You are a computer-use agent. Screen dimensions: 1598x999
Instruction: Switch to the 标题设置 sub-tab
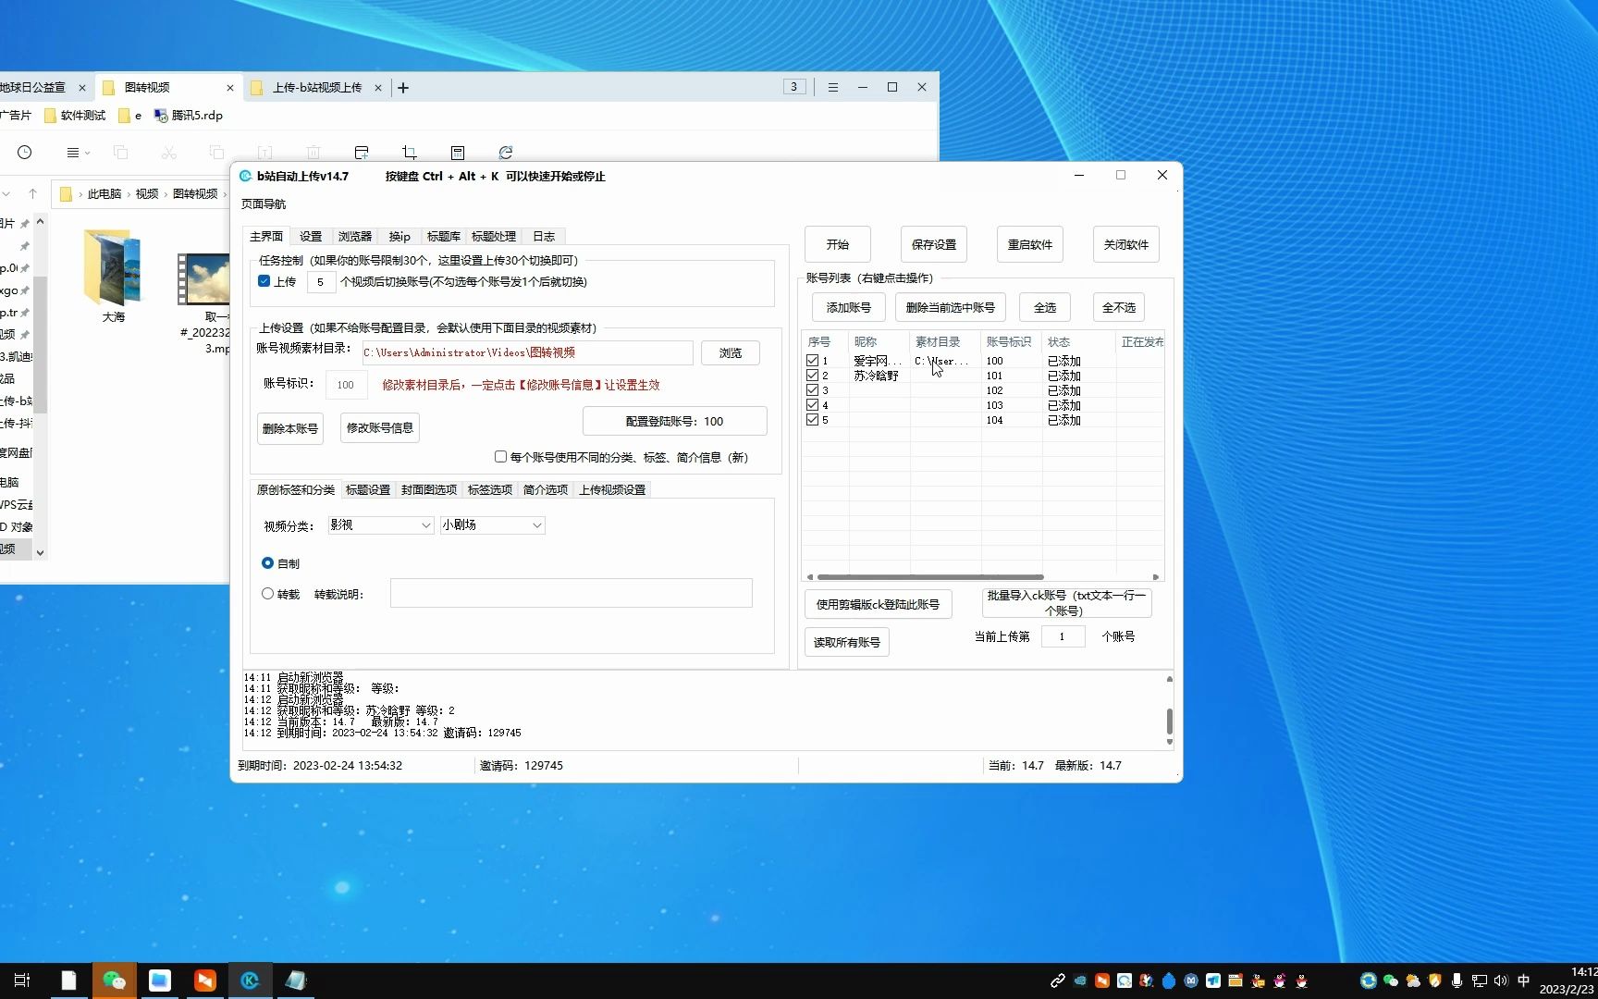tap(368, 489)
